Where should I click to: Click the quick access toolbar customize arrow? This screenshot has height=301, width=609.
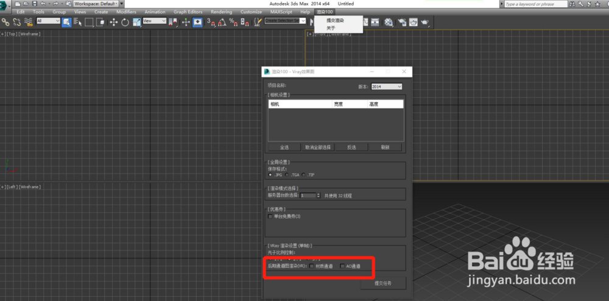pos(122,4)
